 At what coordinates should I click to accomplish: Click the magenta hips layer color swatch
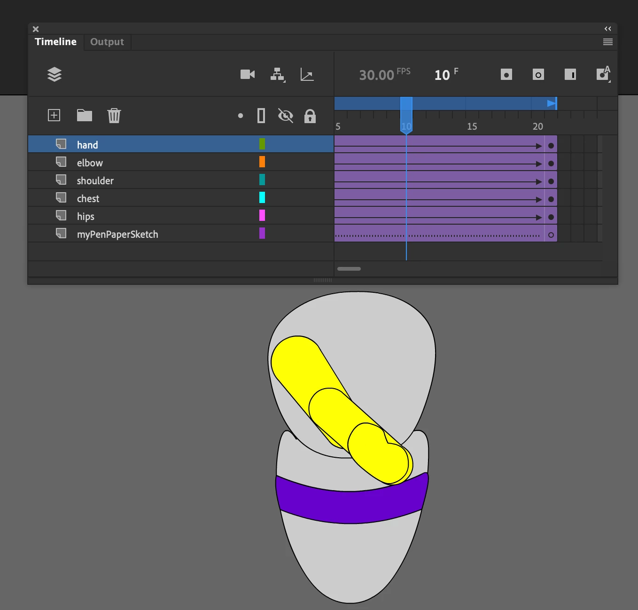pos(262,215)
